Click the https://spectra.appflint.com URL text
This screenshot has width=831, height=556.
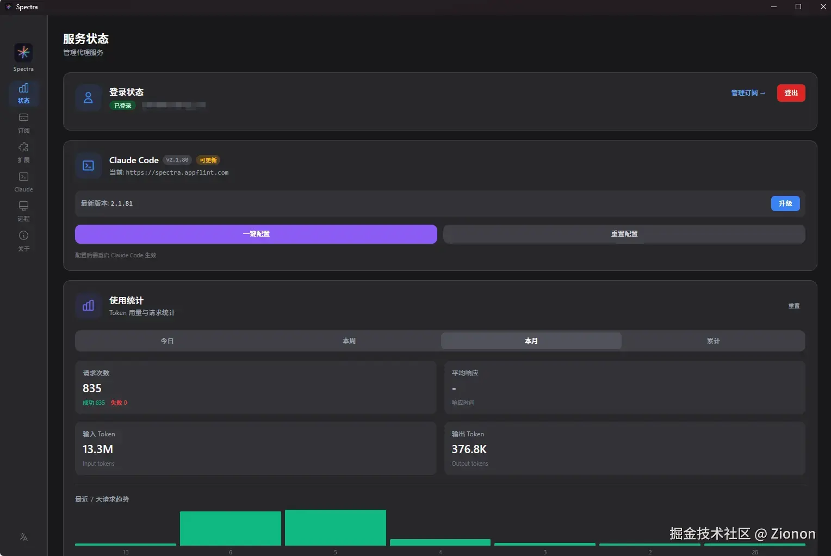(x=177, y=172)
